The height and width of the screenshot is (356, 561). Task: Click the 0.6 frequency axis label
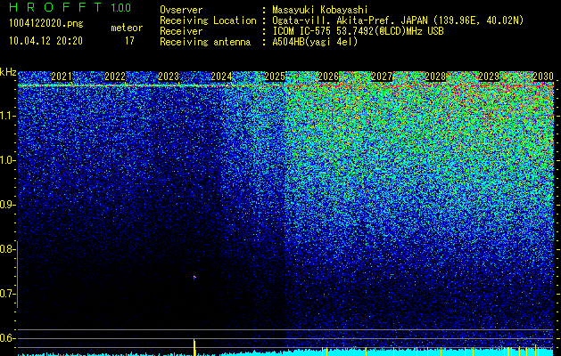tap(7, 338)
